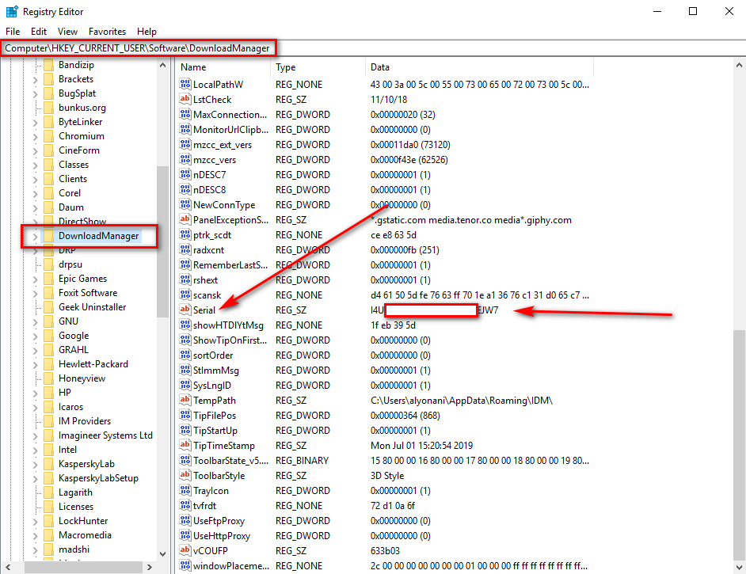Screen dimensions: 746x574
Task: Expand the Hewlett-Packard key arrow
Action: [x=35, y=365]
